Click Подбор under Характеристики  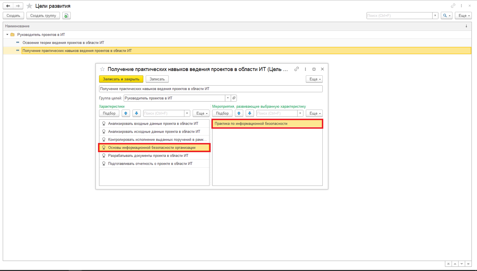109,113
